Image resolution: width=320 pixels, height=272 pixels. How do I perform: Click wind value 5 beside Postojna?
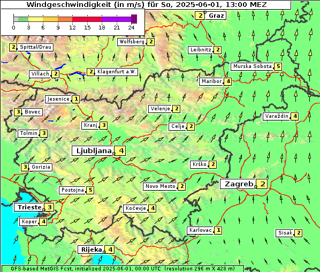[90, 190]
